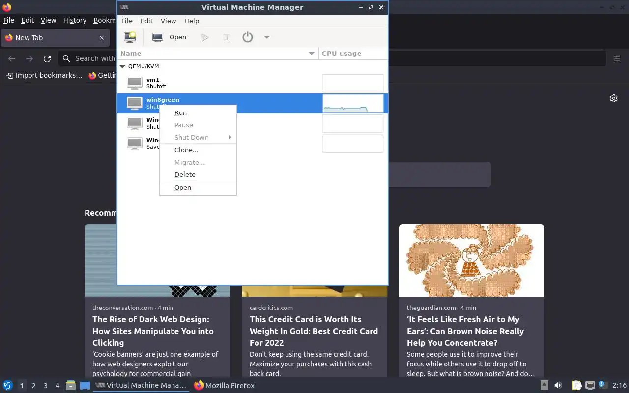Click Virtual Machine Manager taskbar entry
Image resolution: width=629 pixels, height=393 pixels.
[141, 385]
